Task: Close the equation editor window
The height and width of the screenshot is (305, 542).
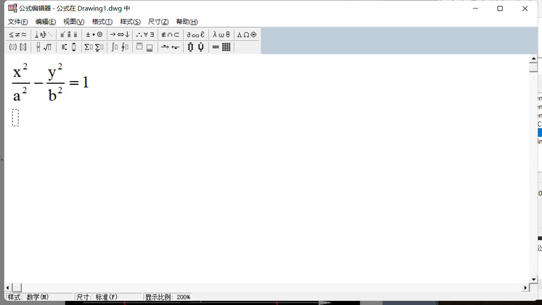Action: pyautogui.click(x=525, y=8)
